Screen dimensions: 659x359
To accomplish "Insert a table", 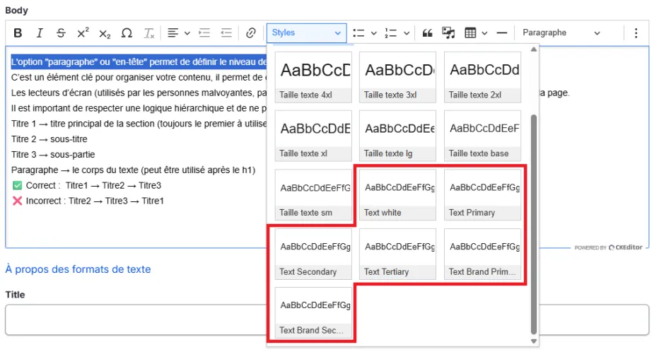I will (470, 33).
